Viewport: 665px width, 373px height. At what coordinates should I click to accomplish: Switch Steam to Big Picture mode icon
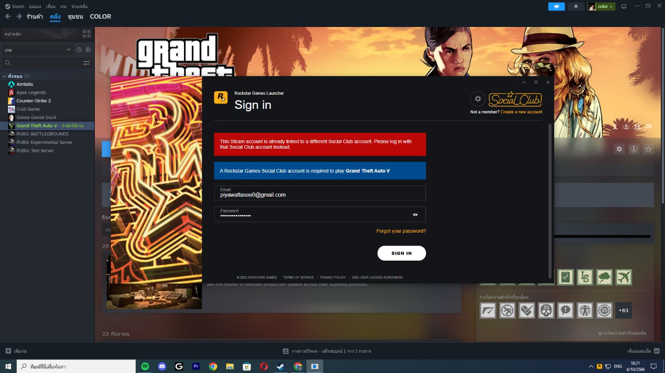point(624,6)
